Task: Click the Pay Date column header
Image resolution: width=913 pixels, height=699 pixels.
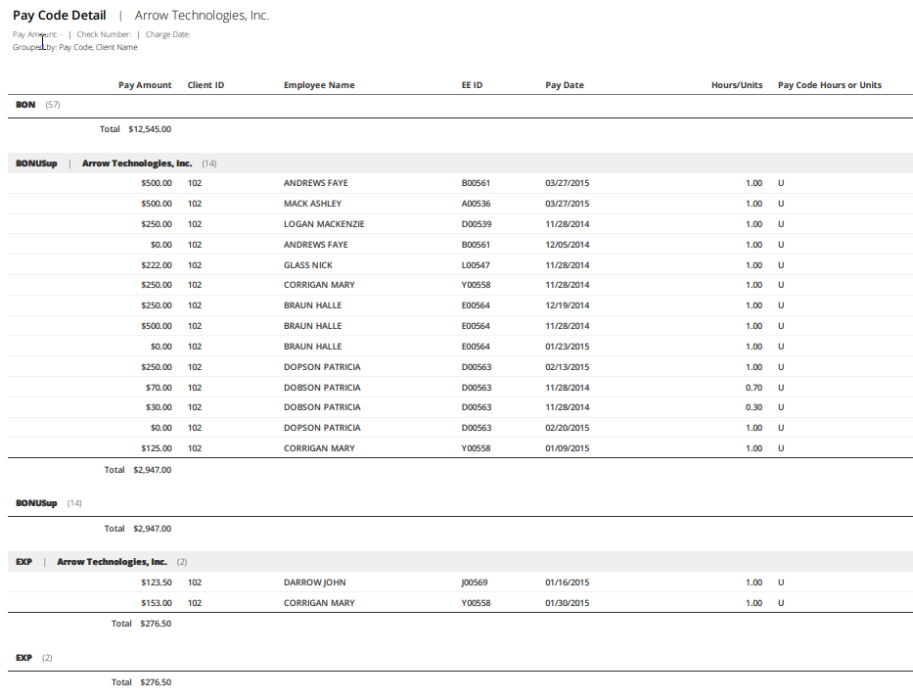Action: pos(565,85)
